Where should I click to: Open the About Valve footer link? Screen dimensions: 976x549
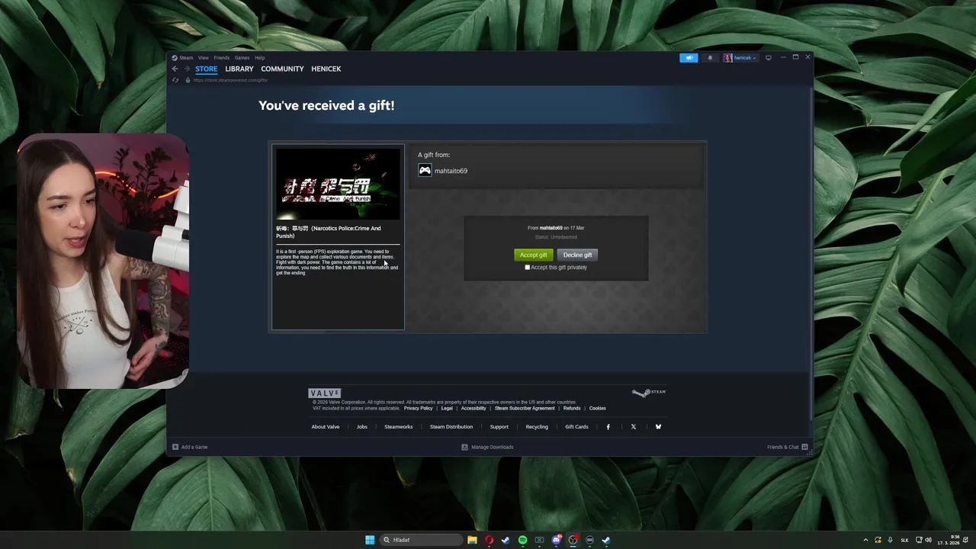coord(325,427)
